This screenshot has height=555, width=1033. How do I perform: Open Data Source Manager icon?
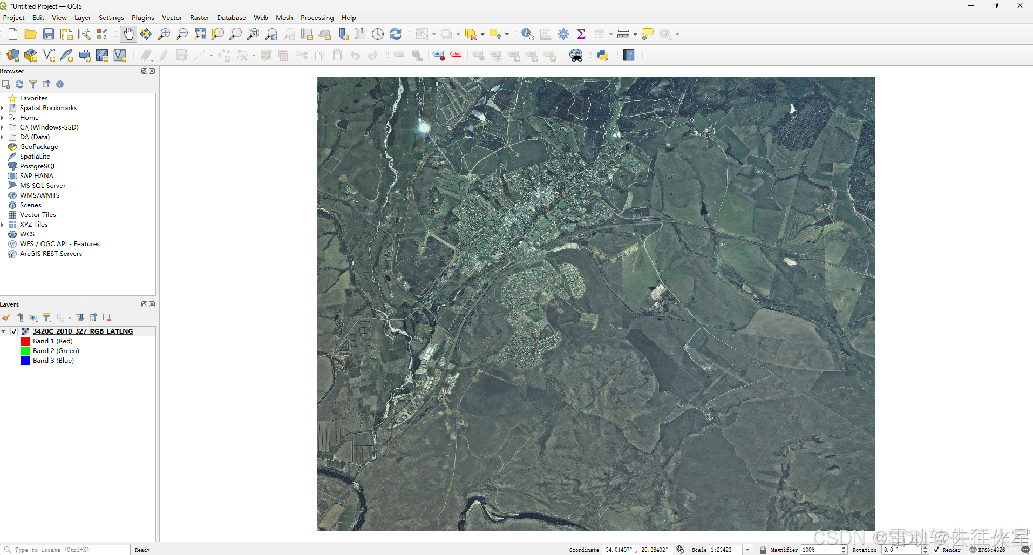tap(13, 55)
